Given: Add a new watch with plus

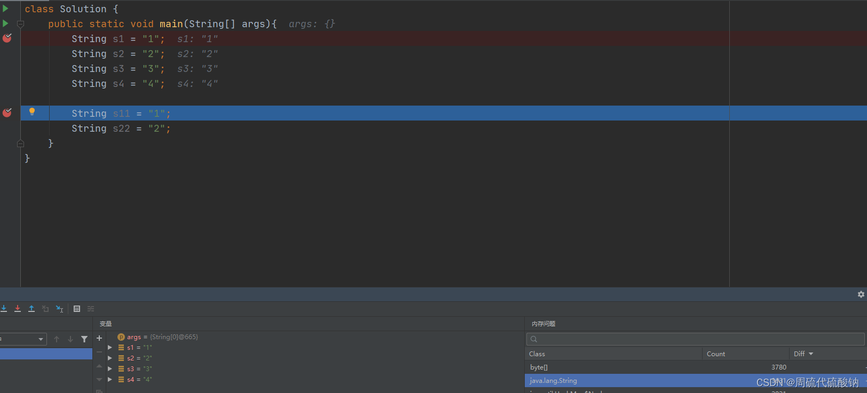Looking at the screenshot, I should point(99,338).
